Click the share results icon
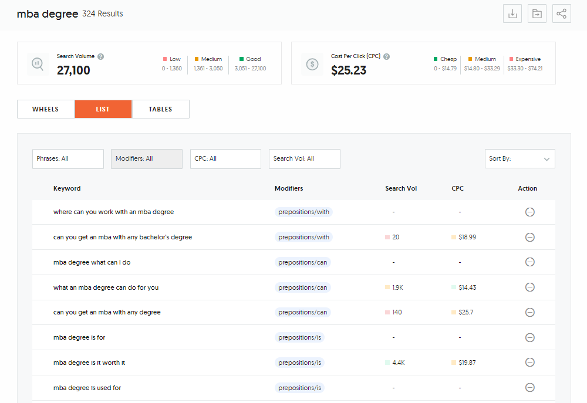This screenshot has width=587, height=403. (x=562, y=13)
